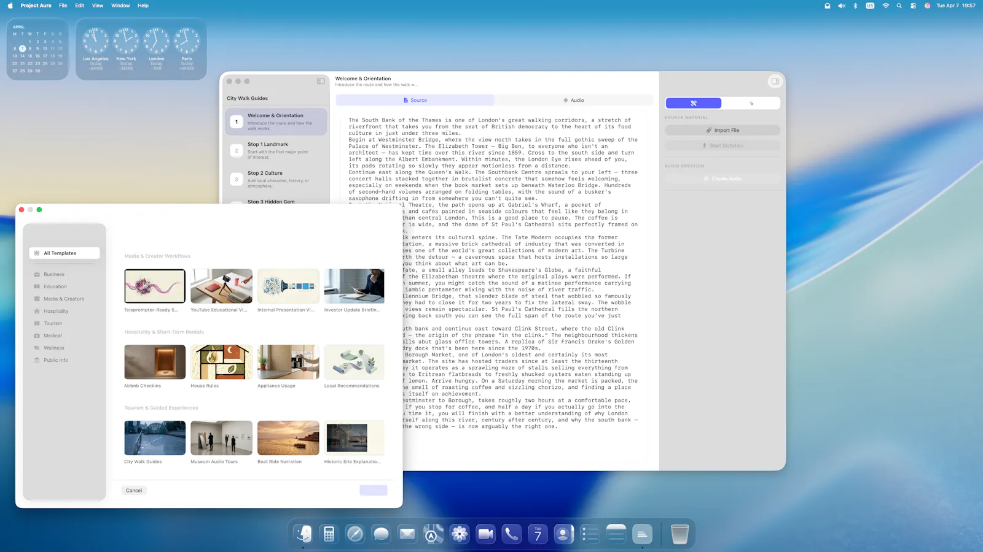Open Calendar from the Dock
Image resolution: width=983 pixels, height=552 pixels.
tap(538, 534)
